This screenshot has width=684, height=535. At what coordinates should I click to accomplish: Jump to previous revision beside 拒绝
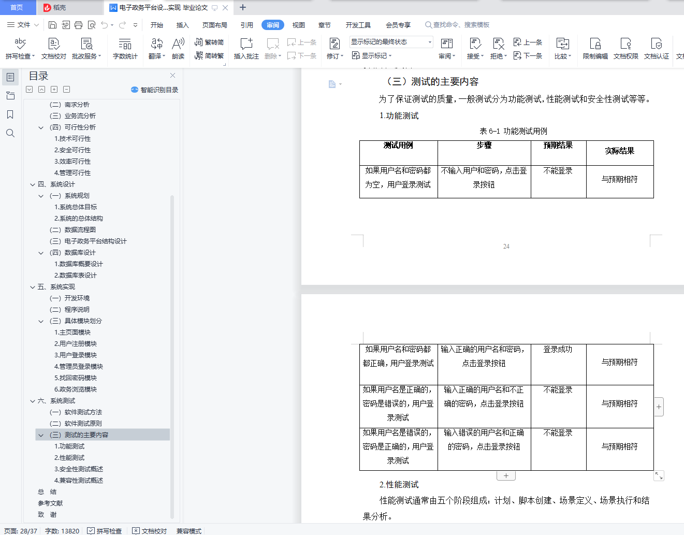tap(528, 42)
